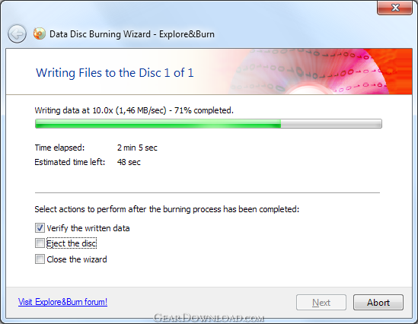Click the 'Estimated time left:' label
Viewport: 418px width, 324px height.
point(70,162)
